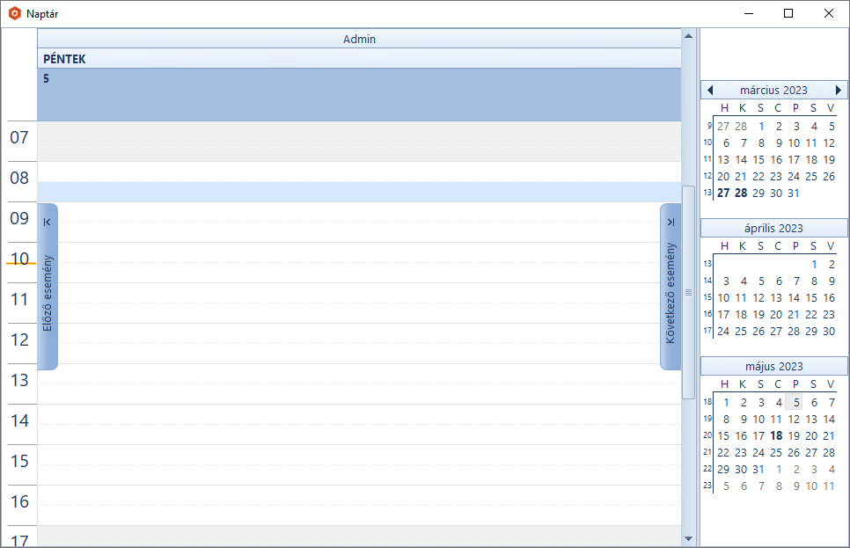Screen dimensions: 850x548
Task: Click the all-day area for day 5
Action: coord(359,99)
